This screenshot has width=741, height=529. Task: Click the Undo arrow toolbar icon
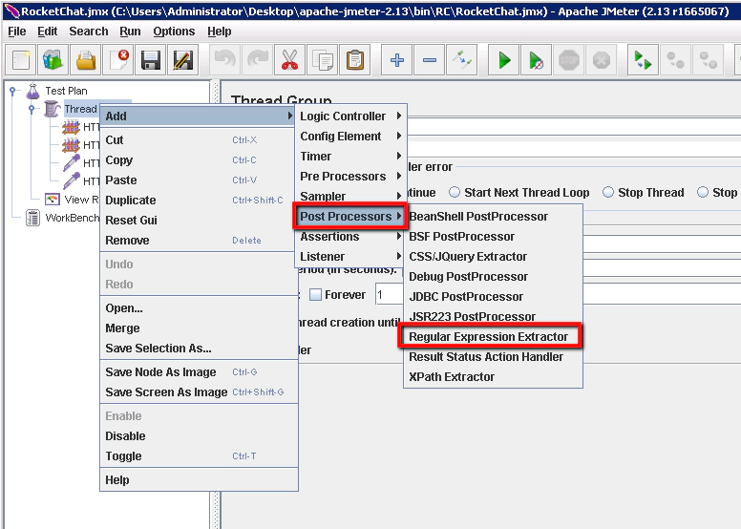tap(225, 60)
